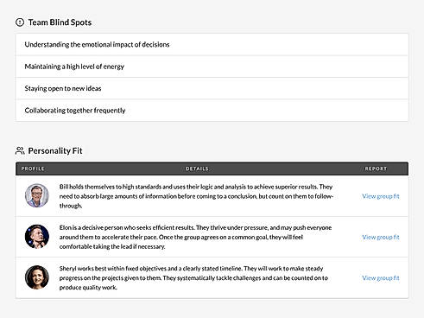Click the Personality Fit people icon
The image size is (424, 318).
pyautogui.click(x=20, y=150)
